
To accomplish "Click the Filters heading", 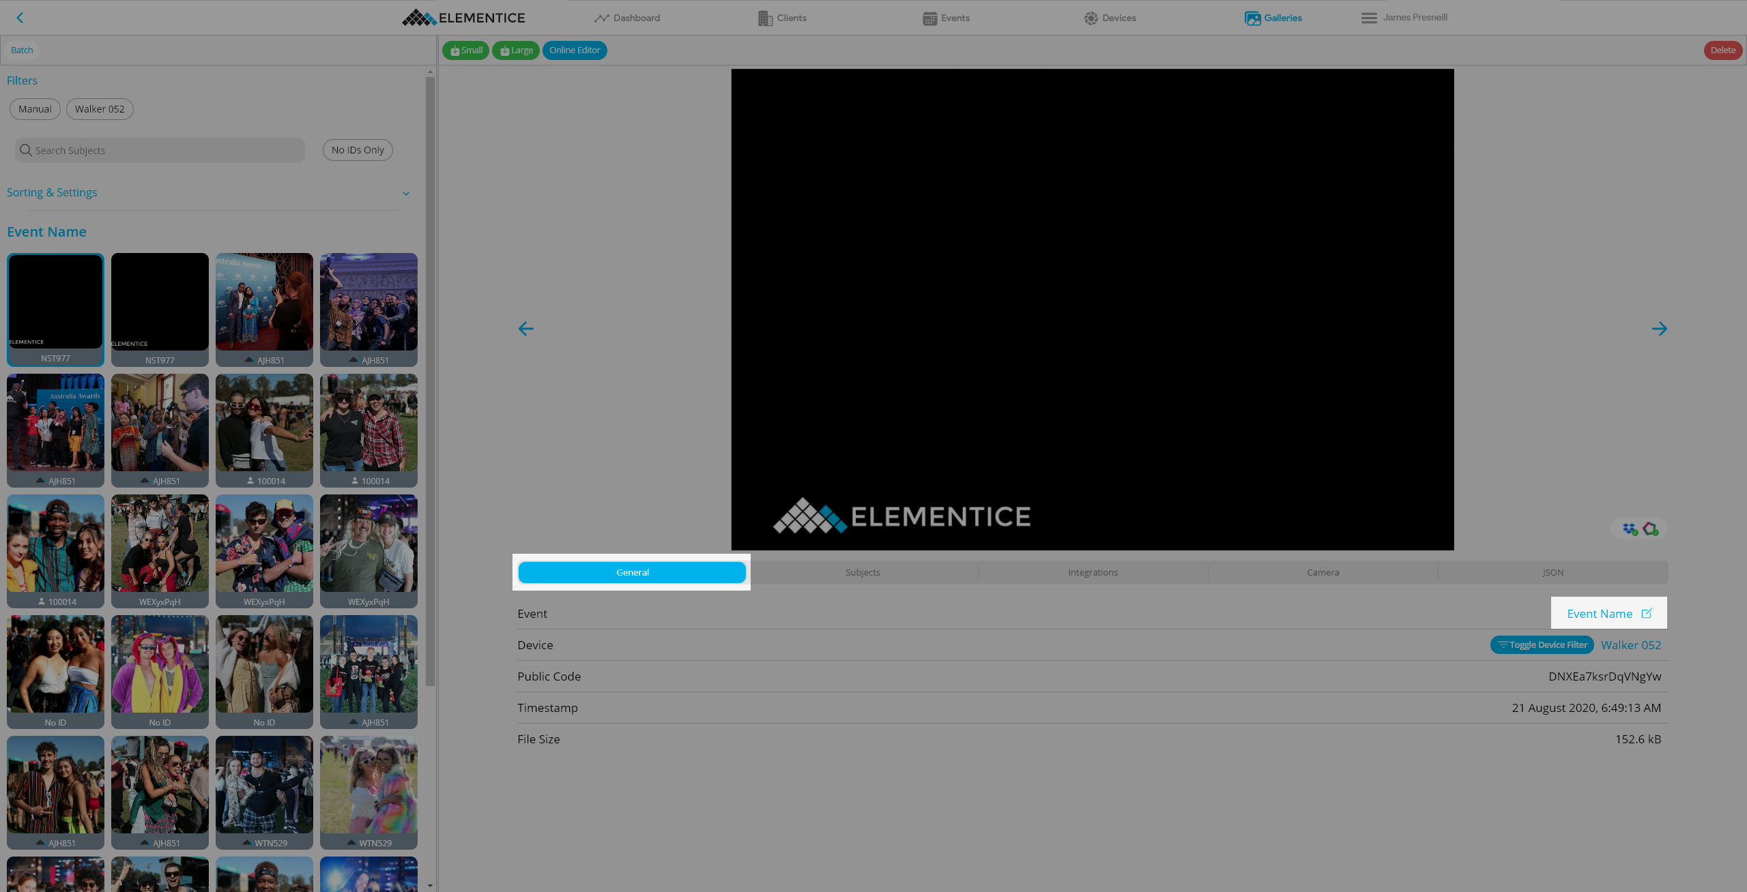I will pyautogui.click(x=22, y=80).
